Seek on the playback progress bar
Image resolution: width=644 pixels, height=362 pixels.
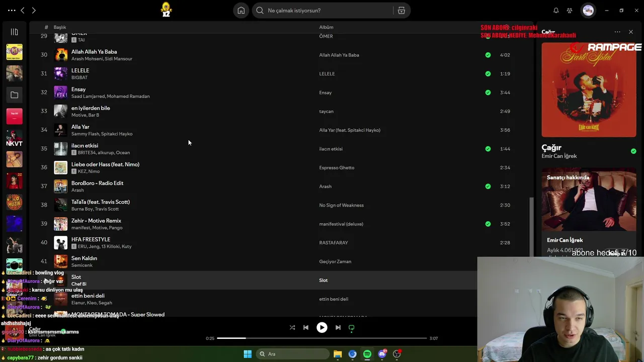click(x=321, y=338)
